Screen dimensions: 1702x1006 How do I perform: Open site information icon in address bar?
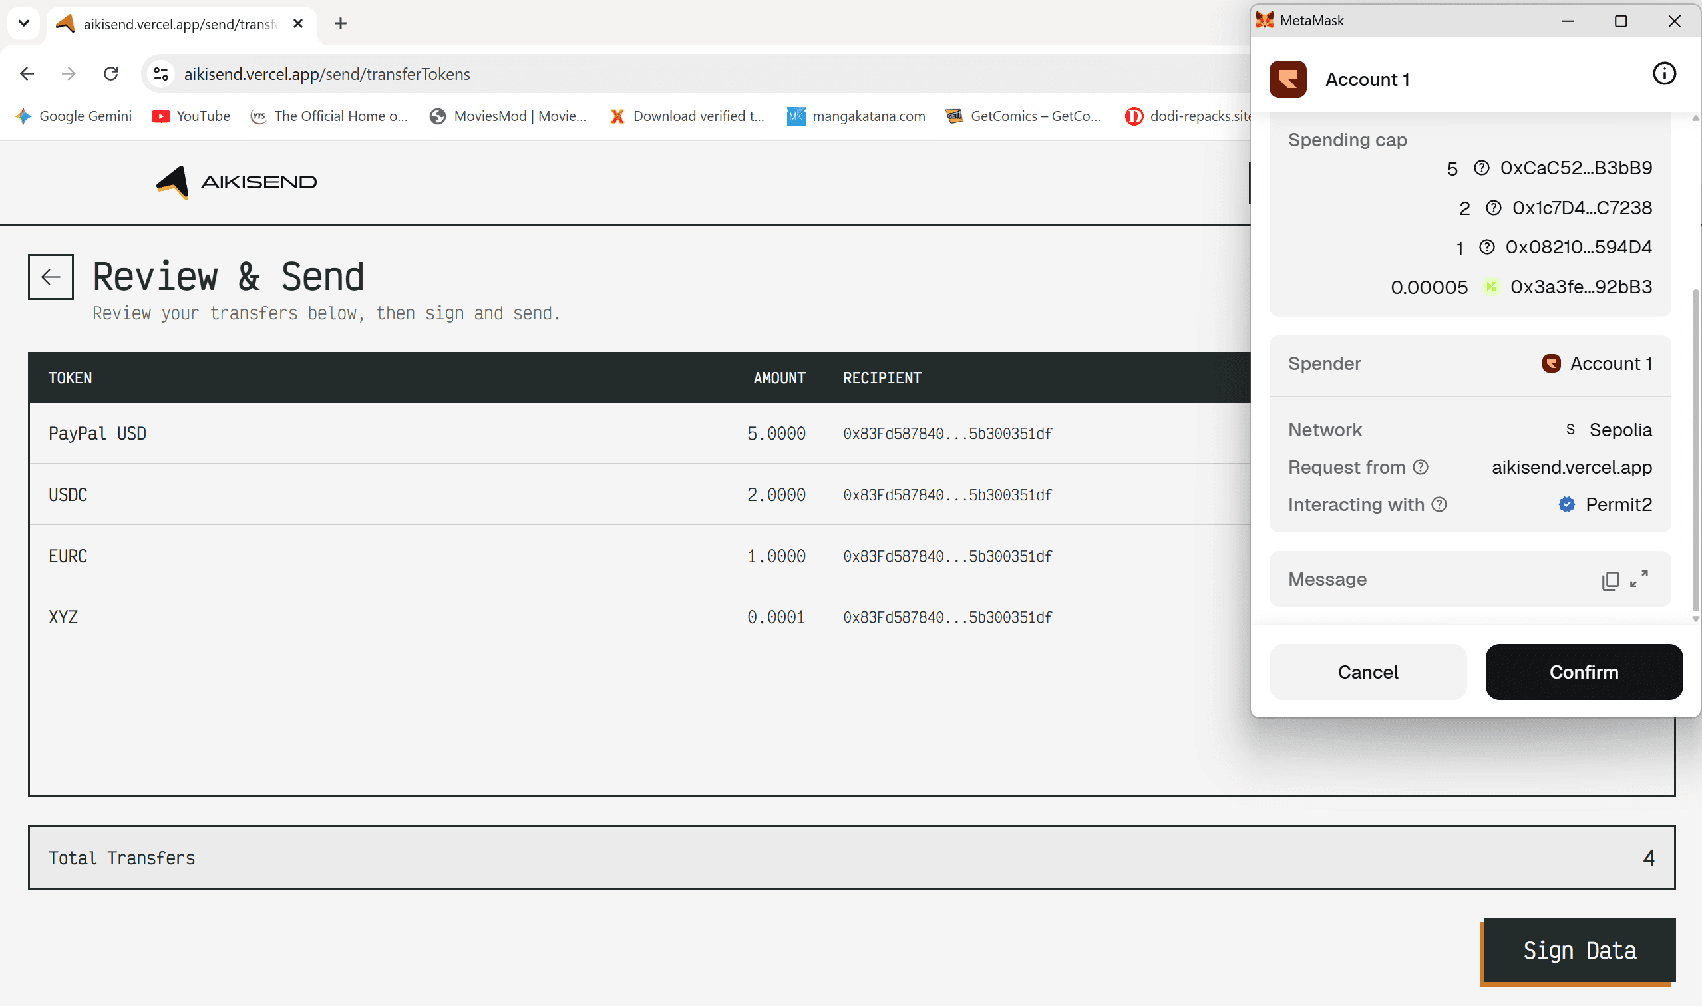[x=160, y=73]
